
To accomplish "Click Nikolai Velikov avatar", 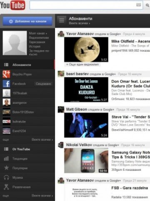I will point(61,145).
